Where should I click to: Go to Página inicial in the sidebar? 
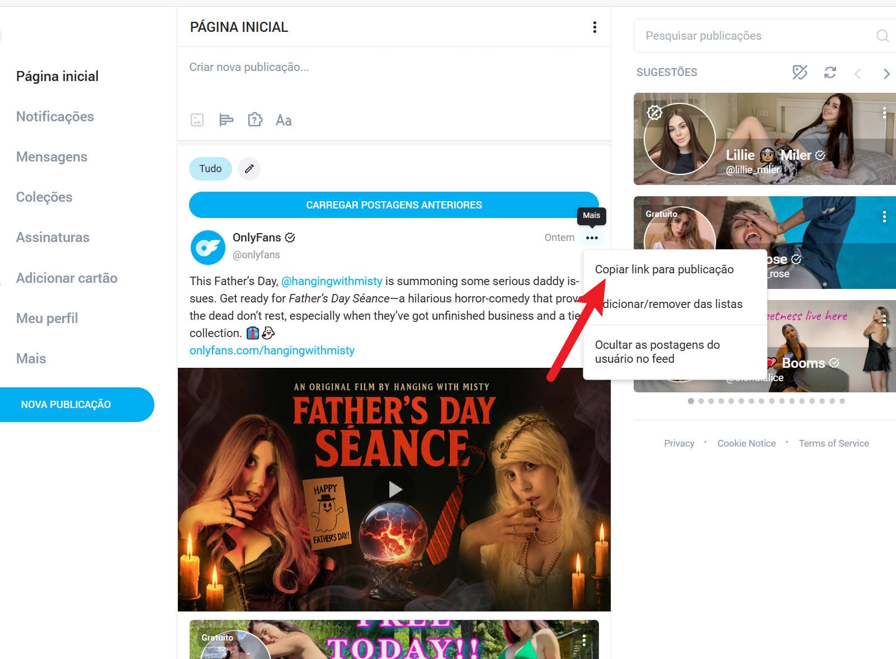[x=57, y=76]
